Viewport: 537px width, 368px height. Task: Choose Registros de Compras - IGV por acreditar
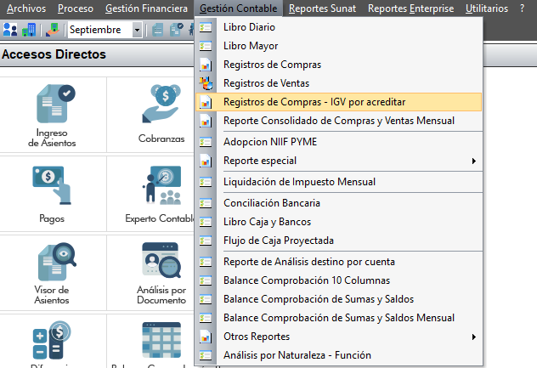338,102
